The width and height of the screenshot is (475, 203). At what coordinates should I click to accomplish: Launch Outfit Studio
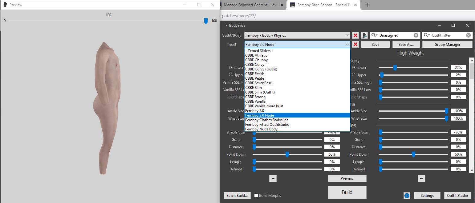[457, 196]
